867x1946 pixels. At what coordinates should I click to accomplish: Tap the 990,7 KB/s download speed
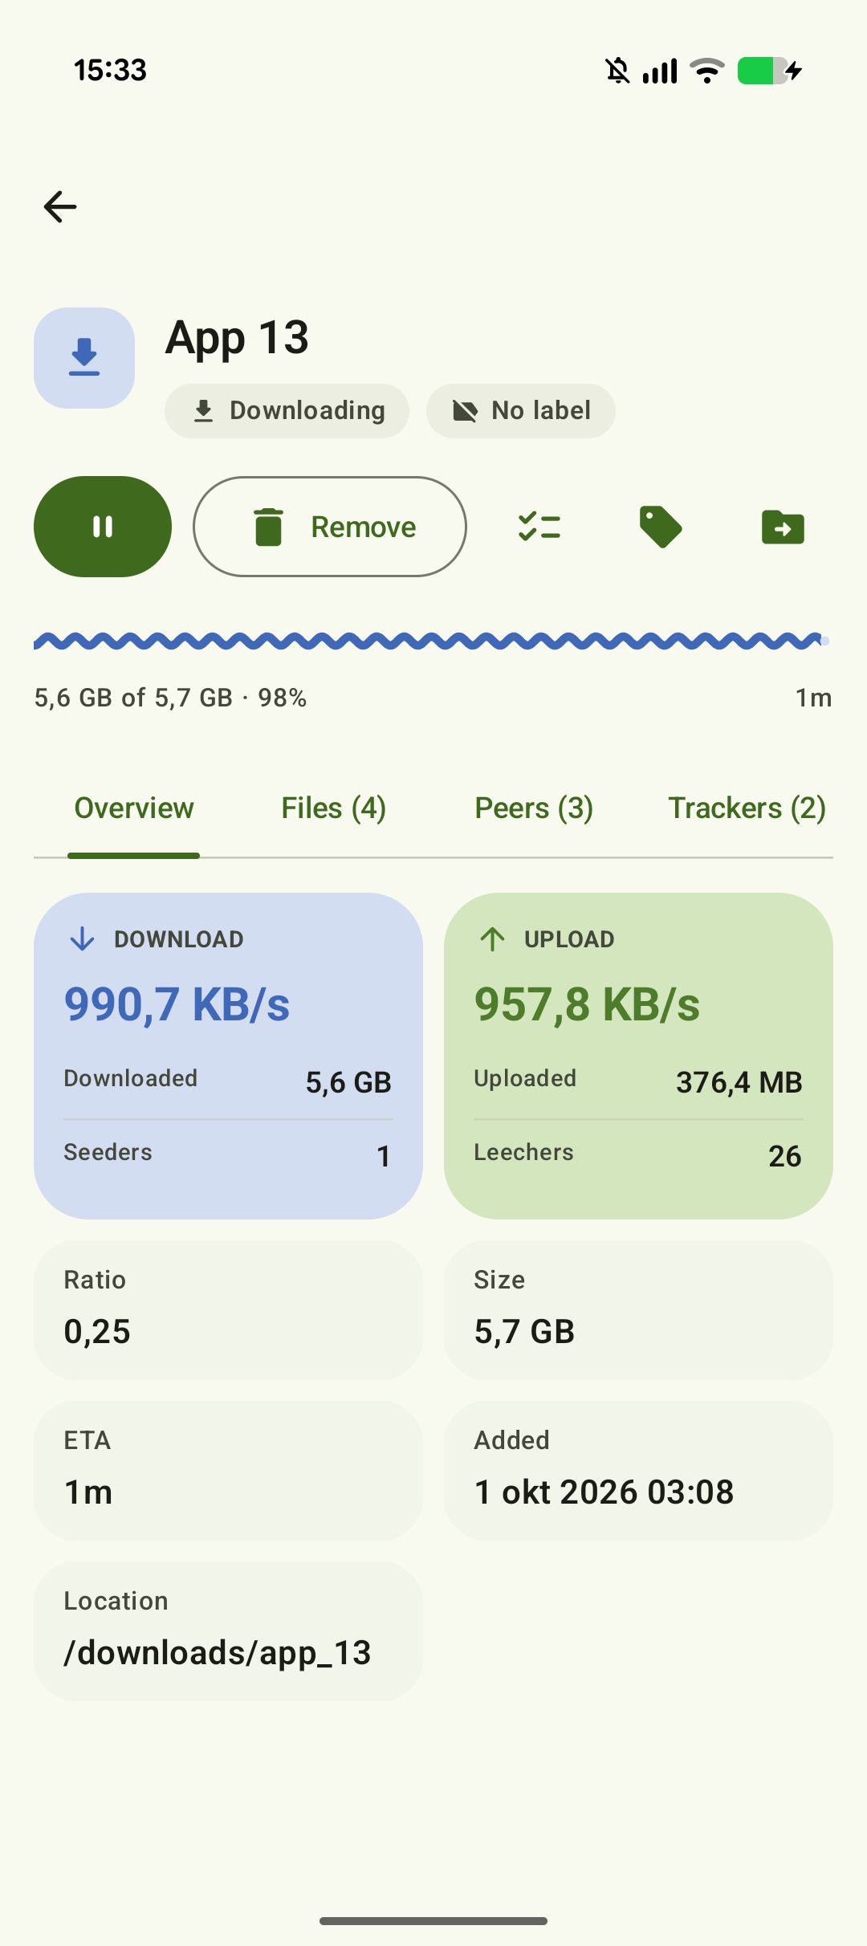pyautogui.click(x=177, y=1004)
